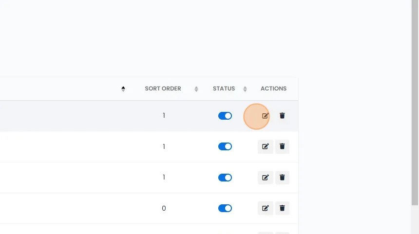The width and height of the screenshot is (419, 234).
Task: Edit the highlighted first table row
Action: [x=265, y=116]
